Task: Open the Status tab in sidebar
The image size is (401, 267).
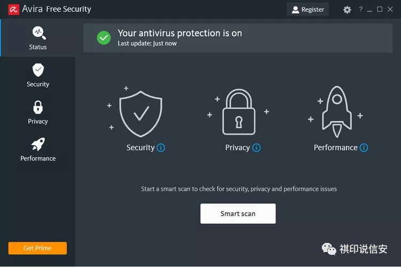Action: [x=37, y=38]
